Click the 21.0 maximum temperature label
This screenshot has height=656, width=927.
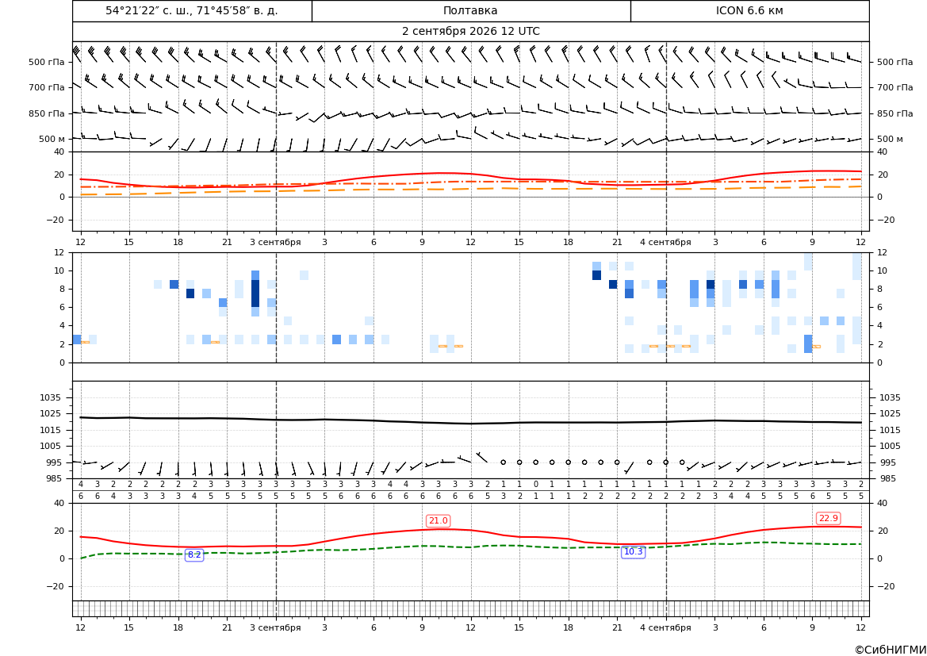(438, 520)
